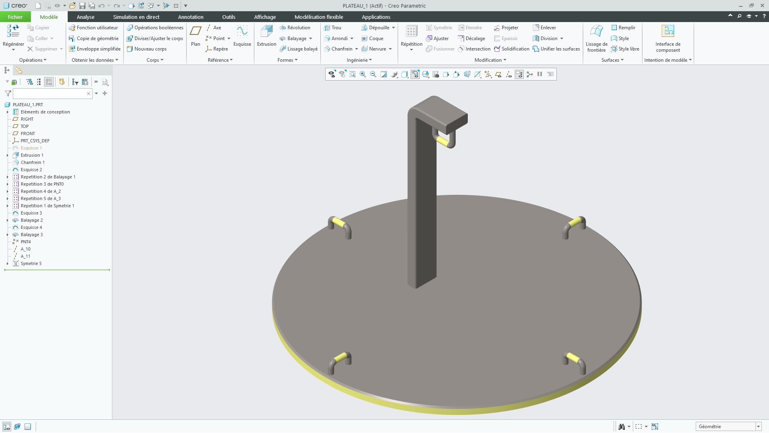Toggle annotation display in graphics toolbar
Image resolution: width=769 pixels, height=433 pixels.
[x=519, y=74]
